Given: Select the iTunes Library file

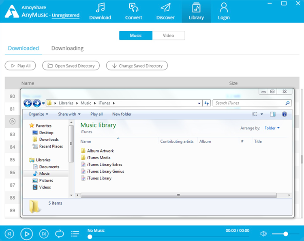Looking at the screenshot, I should tap(96, 178).
